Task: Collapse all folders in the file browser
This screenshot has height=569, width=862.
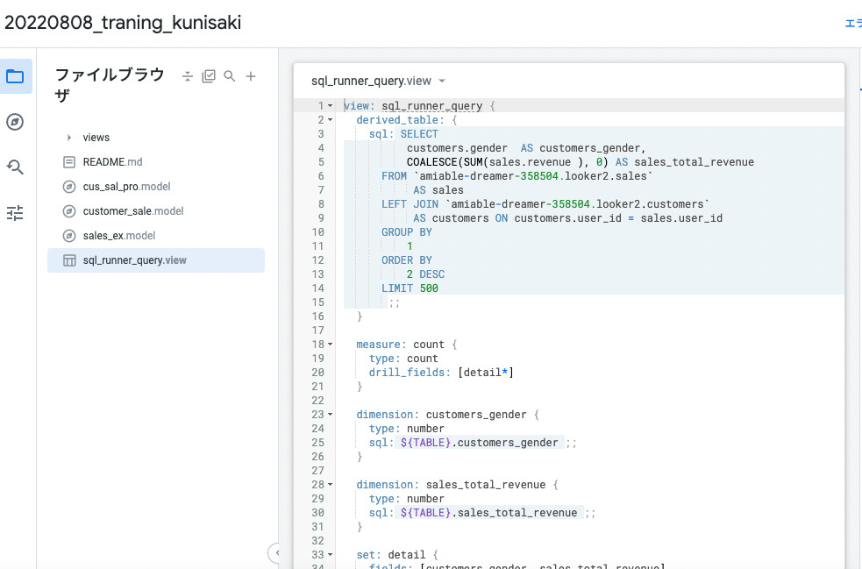Action: tap(188, 75)
